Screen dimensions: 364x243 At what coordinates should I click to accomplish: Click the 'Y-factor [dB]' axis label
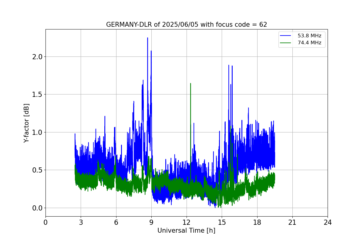27,123
